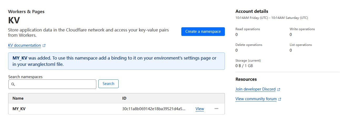Click external-link icon beside KV documentation
The image size is (344, 123).
(44, 46)
